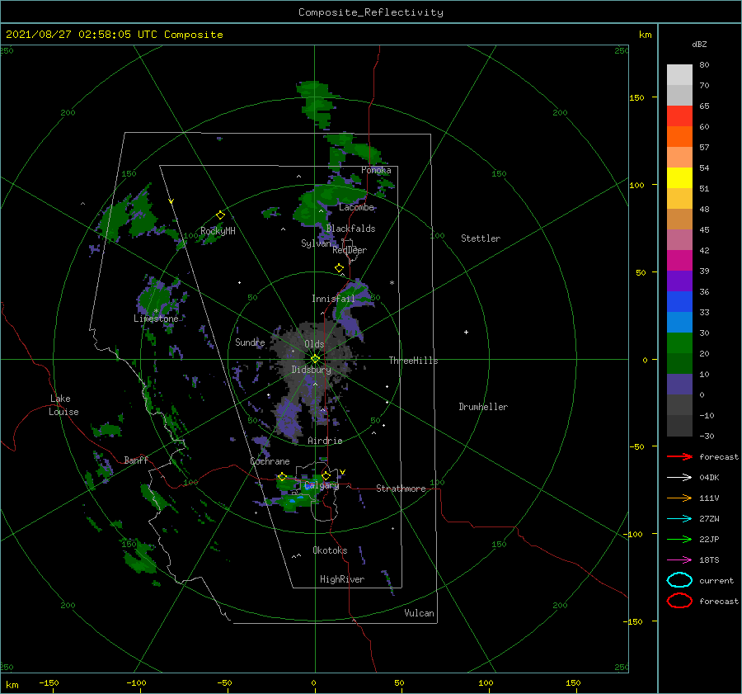Click the red forecast arrow in legend
Viewport: 742px width, 694px height.
pyautogui.click(x=679, y=456)
